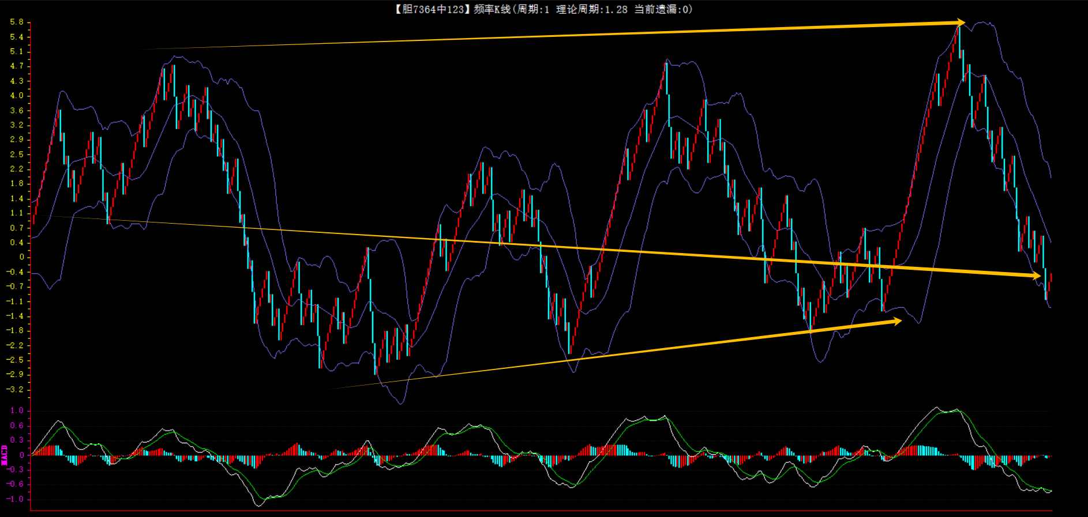Click the 3.6 axis label

tap(17, 110)
